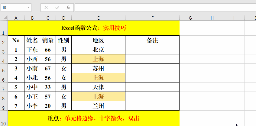Select row 10 header

4,118
